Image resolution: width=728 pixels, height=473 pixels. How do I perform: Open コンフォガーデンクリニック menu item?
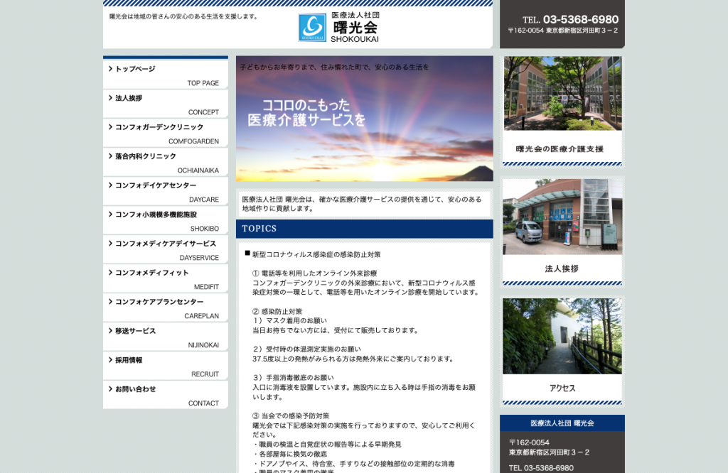165,133
